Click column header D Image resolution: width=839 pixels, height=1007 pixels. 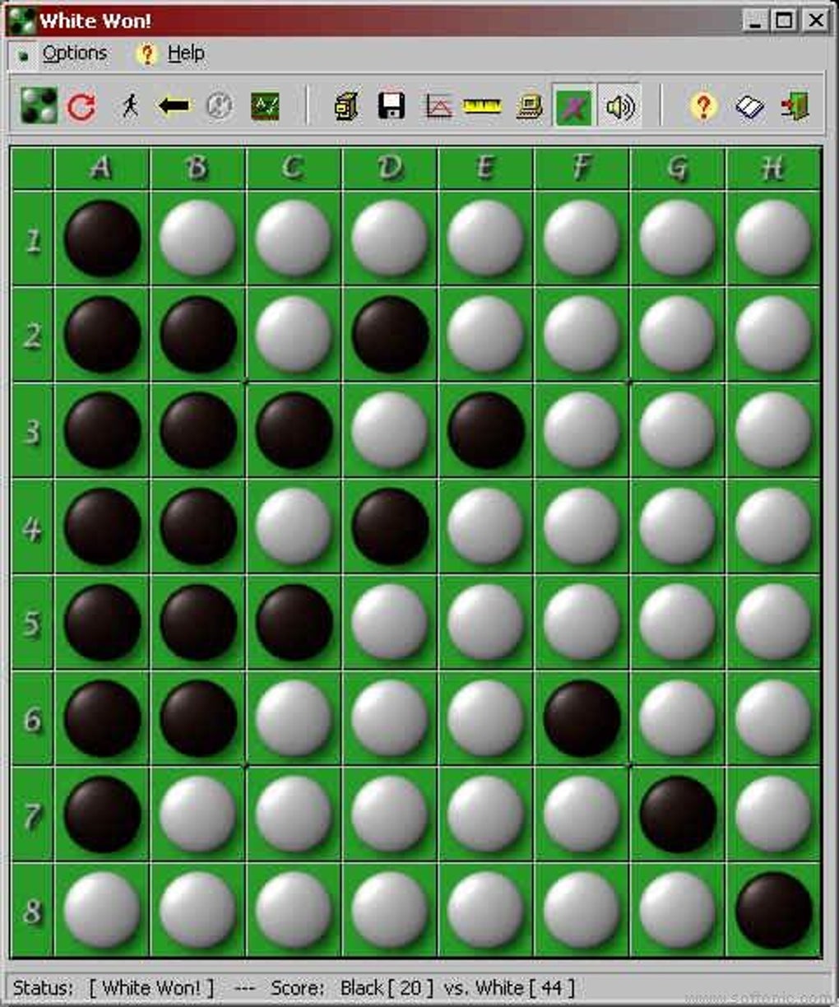click(390, 169)
